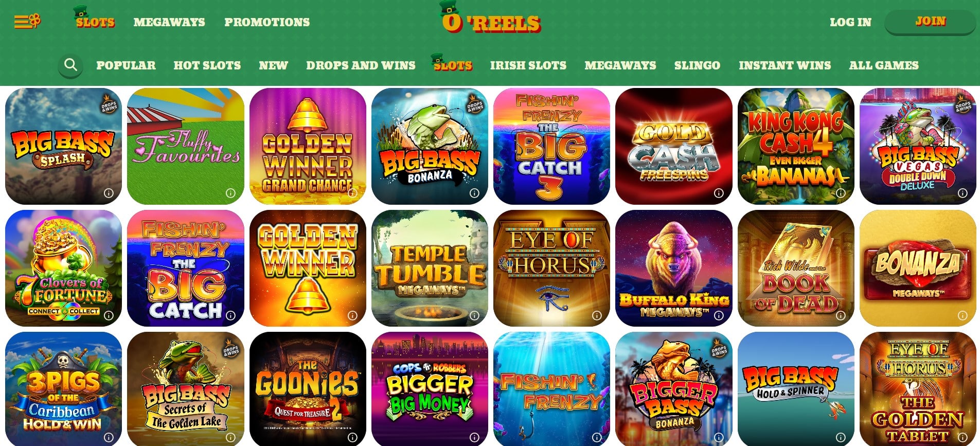Viewport: 980px width, 446px height.
Task: Launch the King Kong Cash 4 game
Action: [x=796, y=146]
